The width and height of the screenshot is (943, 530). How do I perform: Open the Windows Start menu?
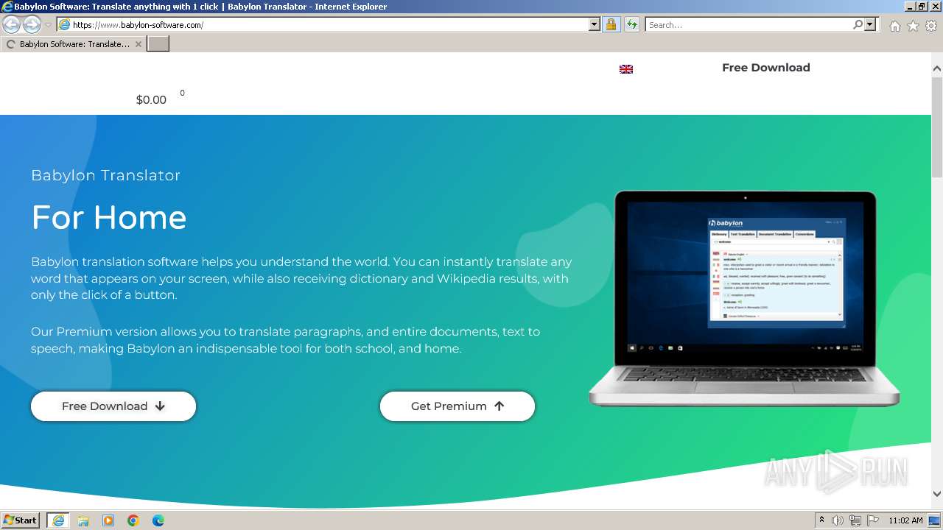point(21,520)
